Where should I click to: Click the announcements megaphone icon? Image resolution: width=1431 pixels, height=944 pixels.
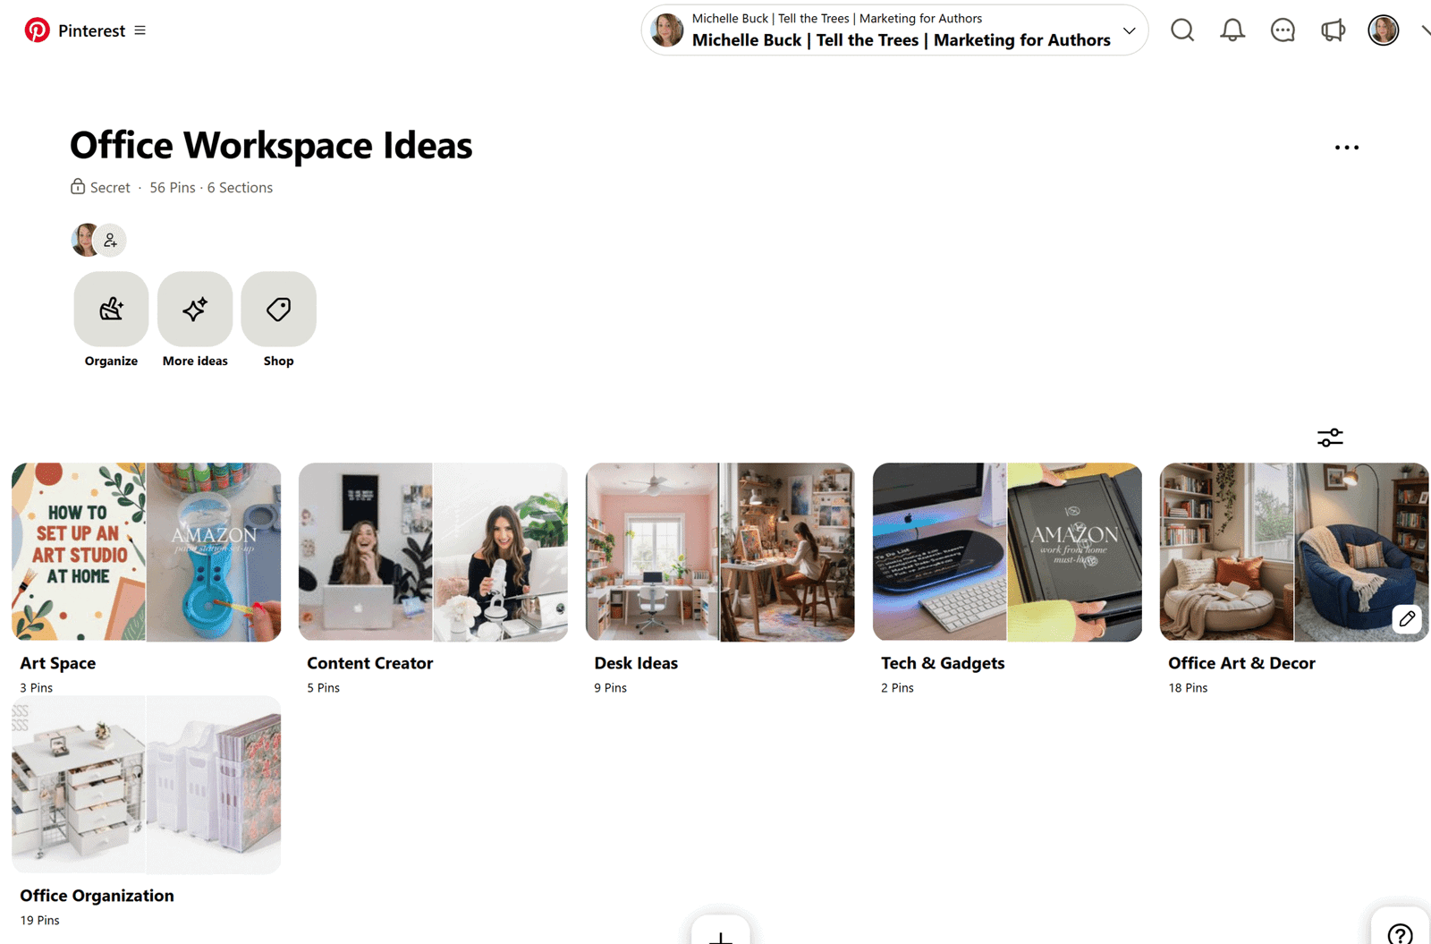(x=1333, y=30)
